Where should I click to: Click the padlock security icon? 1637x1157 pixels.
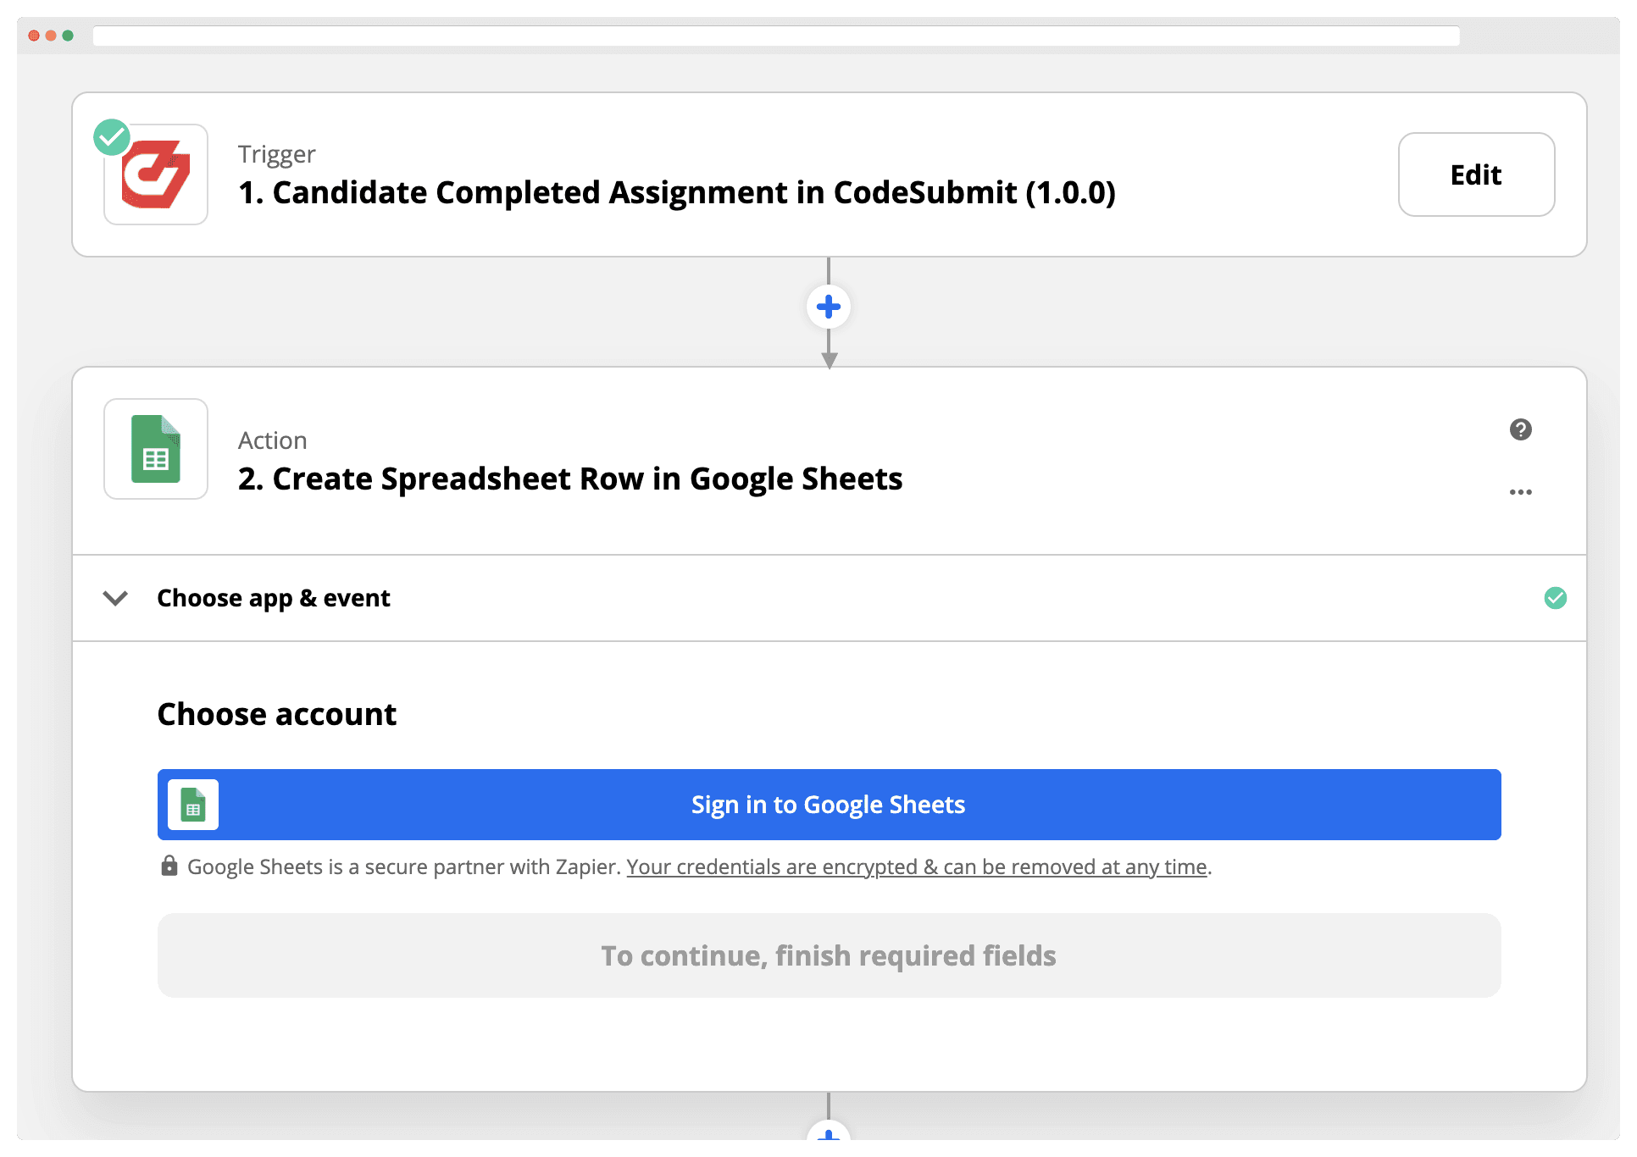[169, 866]
